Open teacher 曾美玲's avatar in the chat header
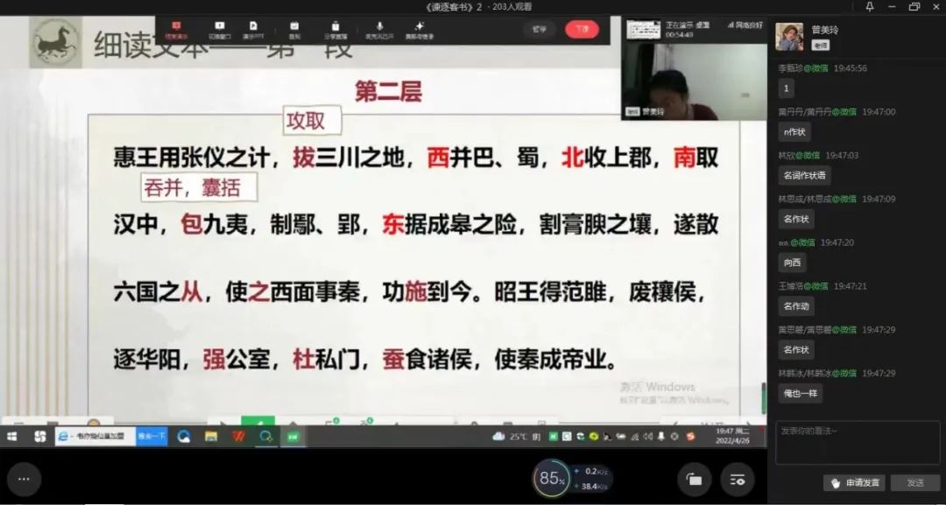This screenshot has width=946, height=505. click(789, 36)
